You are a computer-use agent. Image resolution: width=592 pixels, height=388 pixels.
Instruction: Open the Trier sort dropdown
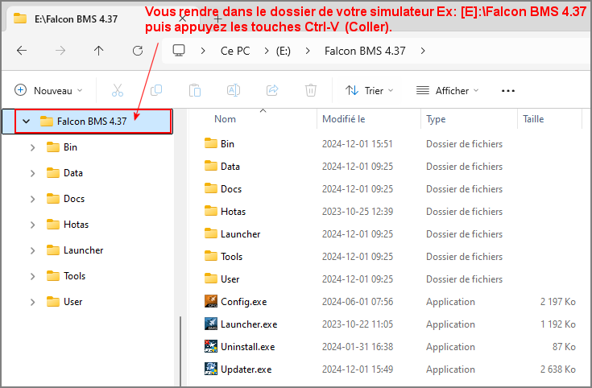[x=369, y=91]
